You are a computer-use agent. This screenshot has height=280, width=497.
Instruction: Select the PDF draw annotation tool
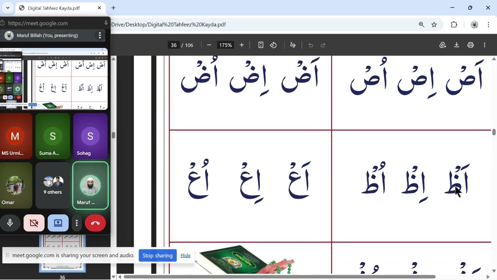coord(293,45)
